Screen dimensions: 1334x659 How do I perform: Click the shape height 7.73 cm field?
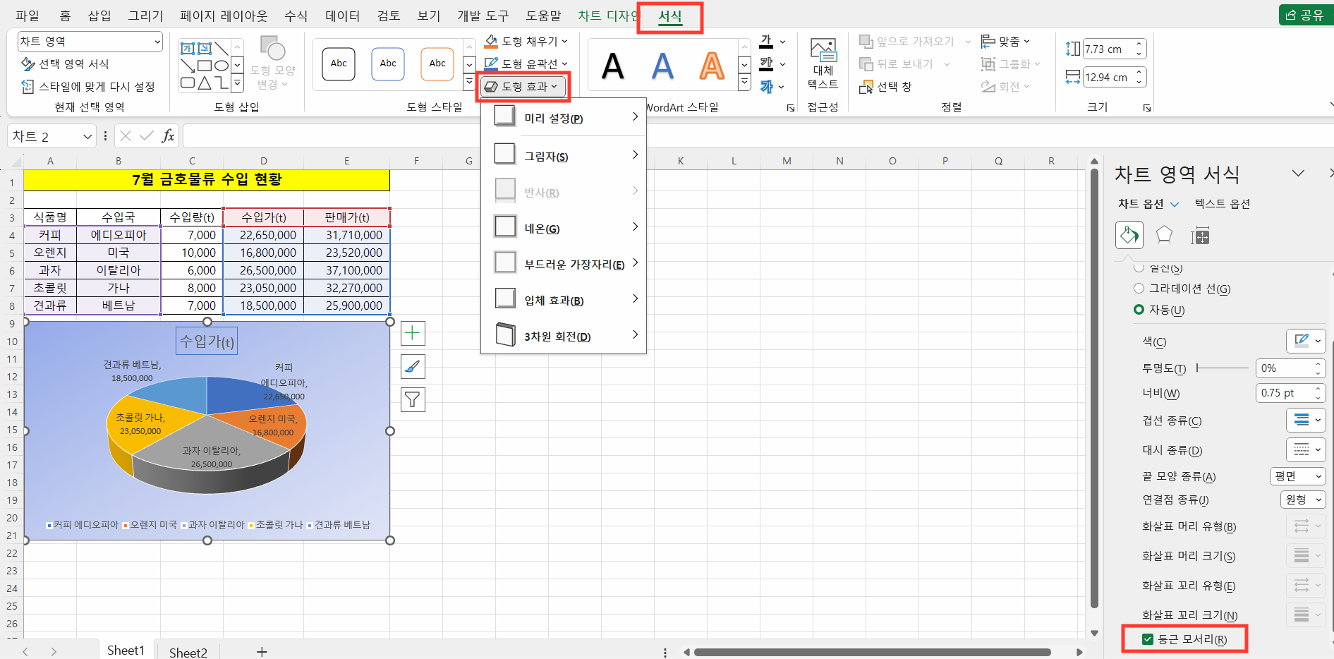1108,49
